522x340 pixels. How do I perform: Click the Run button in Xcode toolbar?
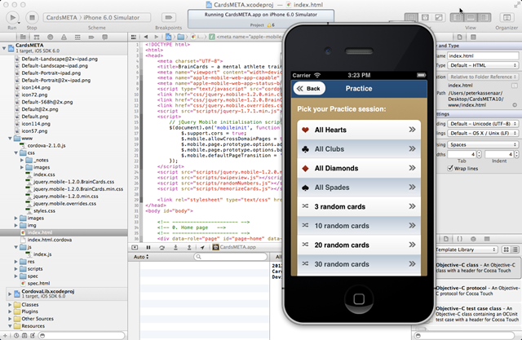pyautogui.click(x=12, y=17)
